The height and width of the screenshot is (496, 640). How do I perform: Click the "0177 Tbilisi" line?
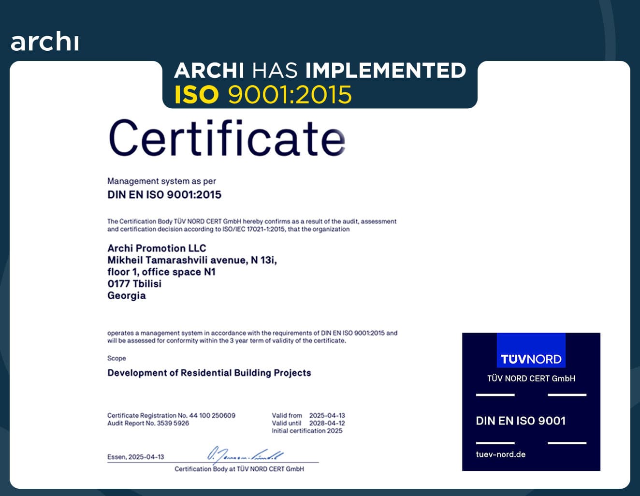pos(134,284)
